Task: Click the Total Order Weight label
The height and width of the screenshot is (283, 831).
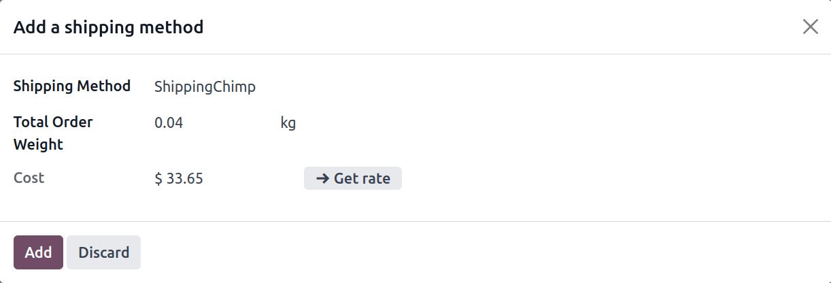Action: 53,133
